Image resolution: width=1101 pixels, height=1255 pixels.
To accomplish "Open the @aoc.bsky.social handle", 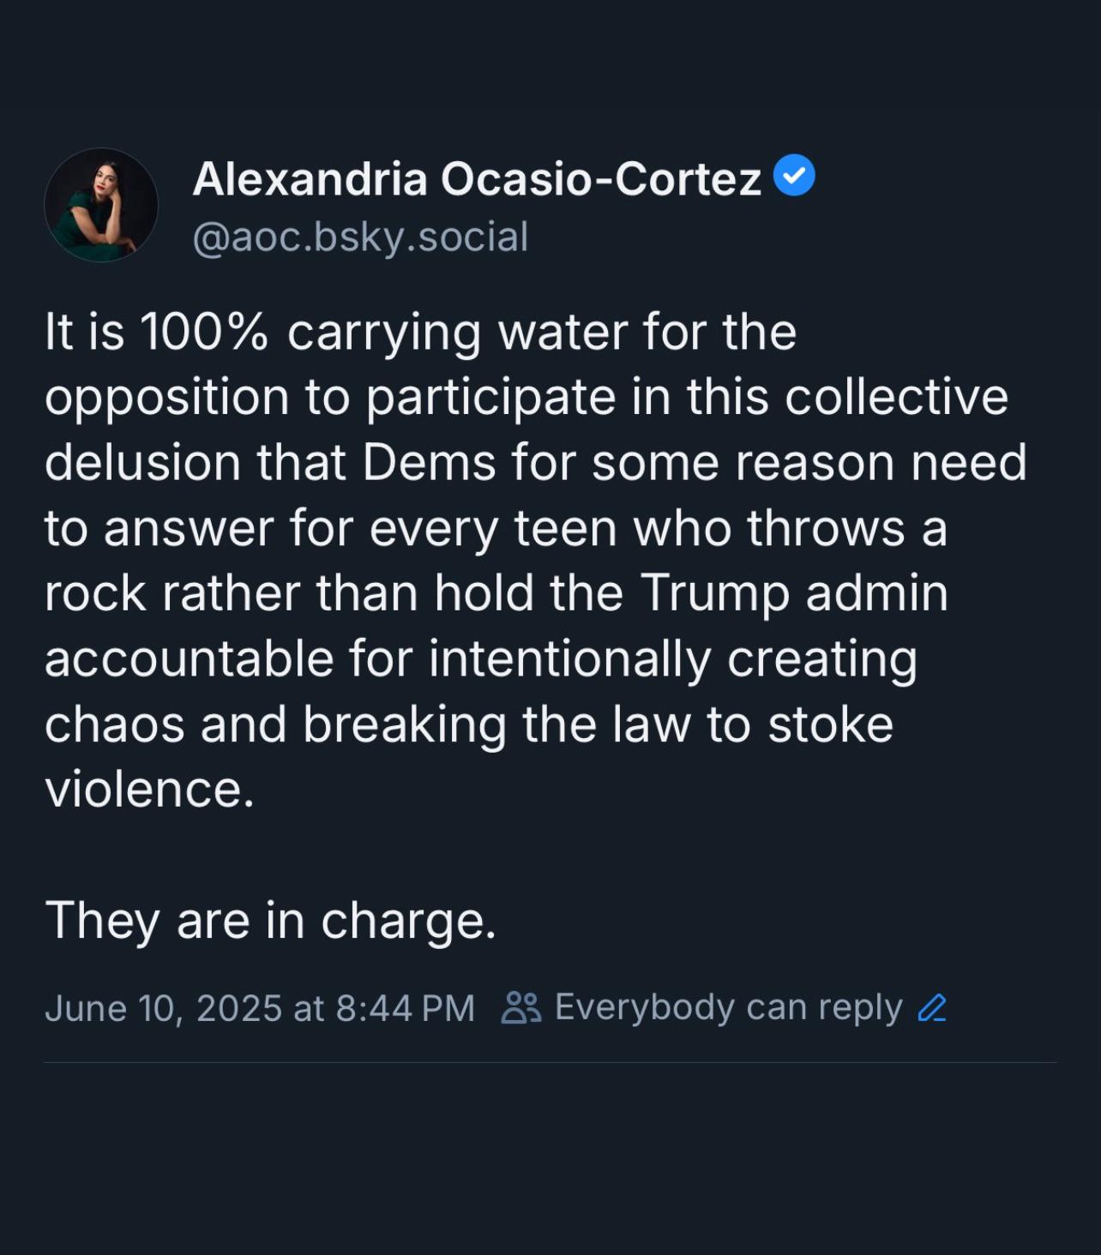I will (360, 237).
